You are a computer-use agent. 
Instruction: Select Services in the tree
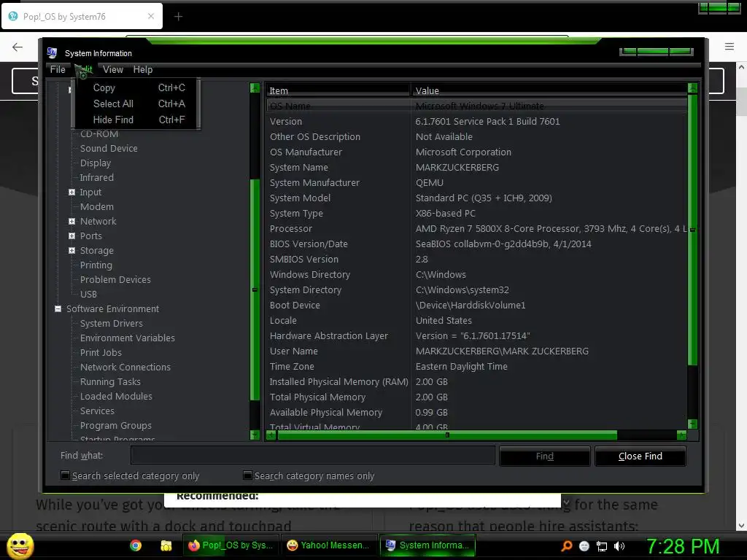[97, 411]
